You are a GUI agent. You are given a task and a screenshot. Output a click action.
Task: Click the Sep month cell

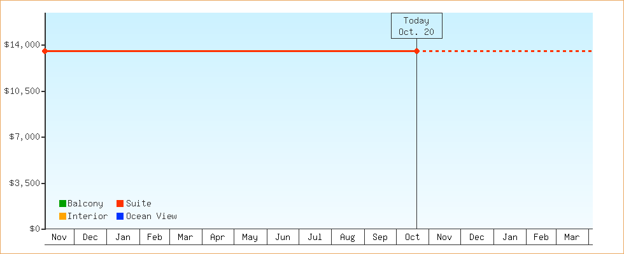(x=380, y=237)
